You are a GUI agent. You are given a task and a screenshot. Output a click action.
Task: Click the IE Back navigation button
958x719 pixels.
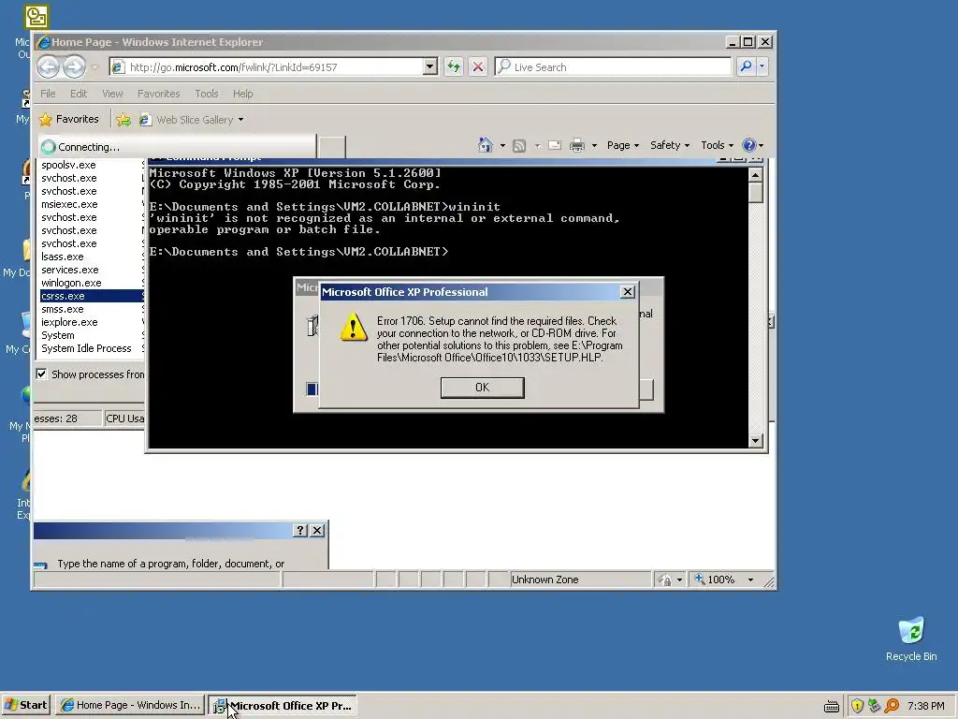48,66
